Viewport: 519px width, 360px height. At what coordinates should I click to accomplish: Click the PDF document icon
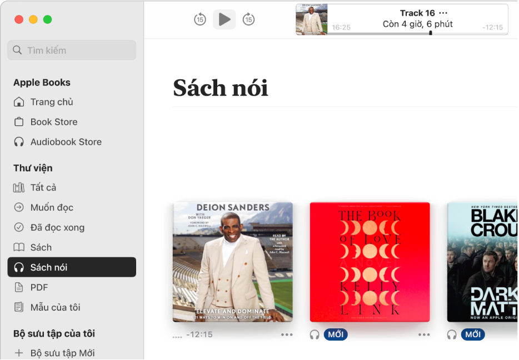tap(19, 287)
